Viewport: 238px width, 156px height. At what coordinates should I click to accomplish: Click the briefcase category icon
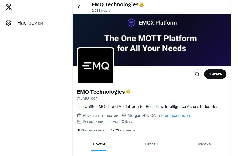click(79, 116)
